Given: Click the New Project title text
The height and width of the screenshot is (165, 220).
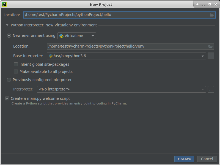Looking at the screenshot, I should (x=101, y=5).
